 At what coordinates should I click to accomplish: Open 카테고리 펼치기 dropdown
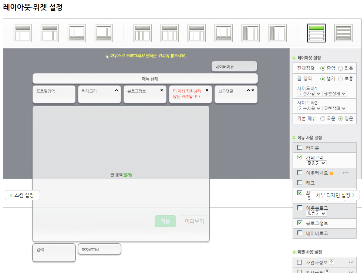click(x=316, y=163)
